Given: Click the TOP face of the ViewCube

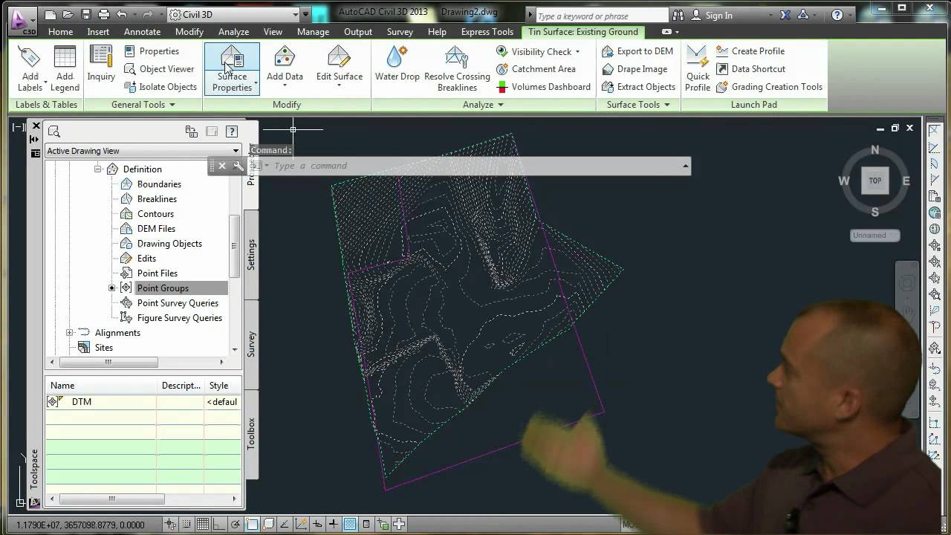Looking at the screenshot, I should click(875, 181).
